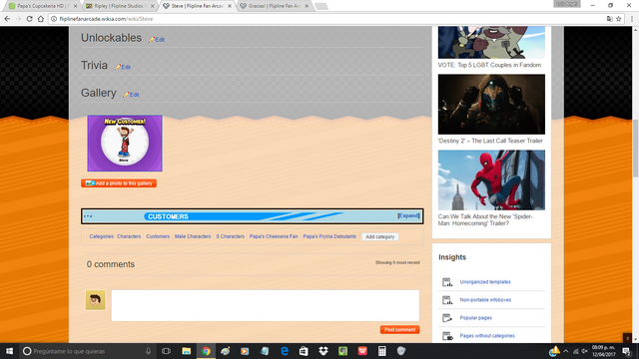Open the Top 5 LGBT Couples article link
Image resolution: width=639 pixels, height=359 pixels.
[x=489, y=65]
